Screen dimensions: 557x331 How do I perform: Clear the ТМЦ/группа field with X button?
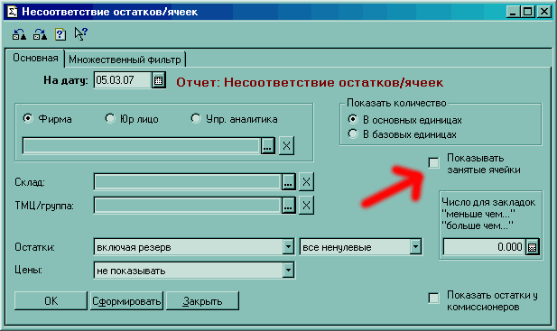[x=306, y=206]
